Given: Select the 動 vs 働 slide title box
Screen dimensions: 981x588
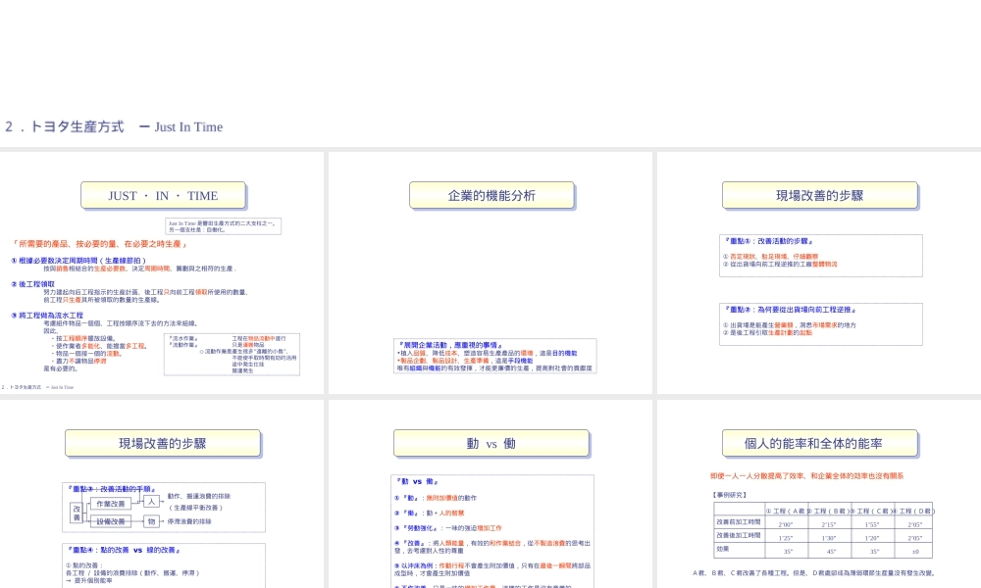Looking at the screenshot, I should pyautogui.click(x=490, y=443).
